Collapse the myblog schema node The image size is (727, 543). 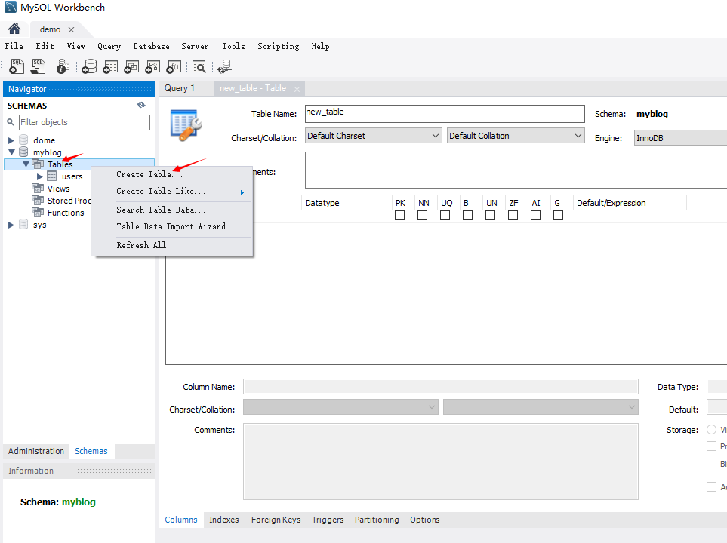coord(11,152)
